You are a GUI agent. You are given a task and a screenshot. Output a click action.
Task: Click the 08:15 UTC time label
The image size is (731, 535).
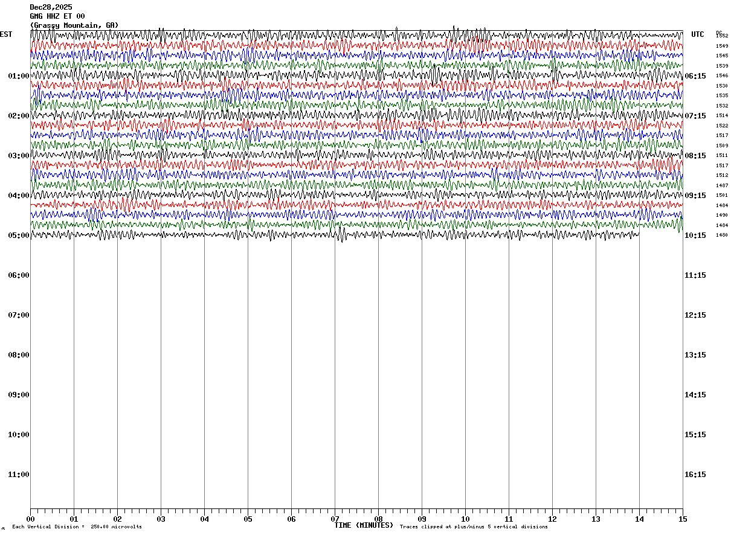point(695,156)
